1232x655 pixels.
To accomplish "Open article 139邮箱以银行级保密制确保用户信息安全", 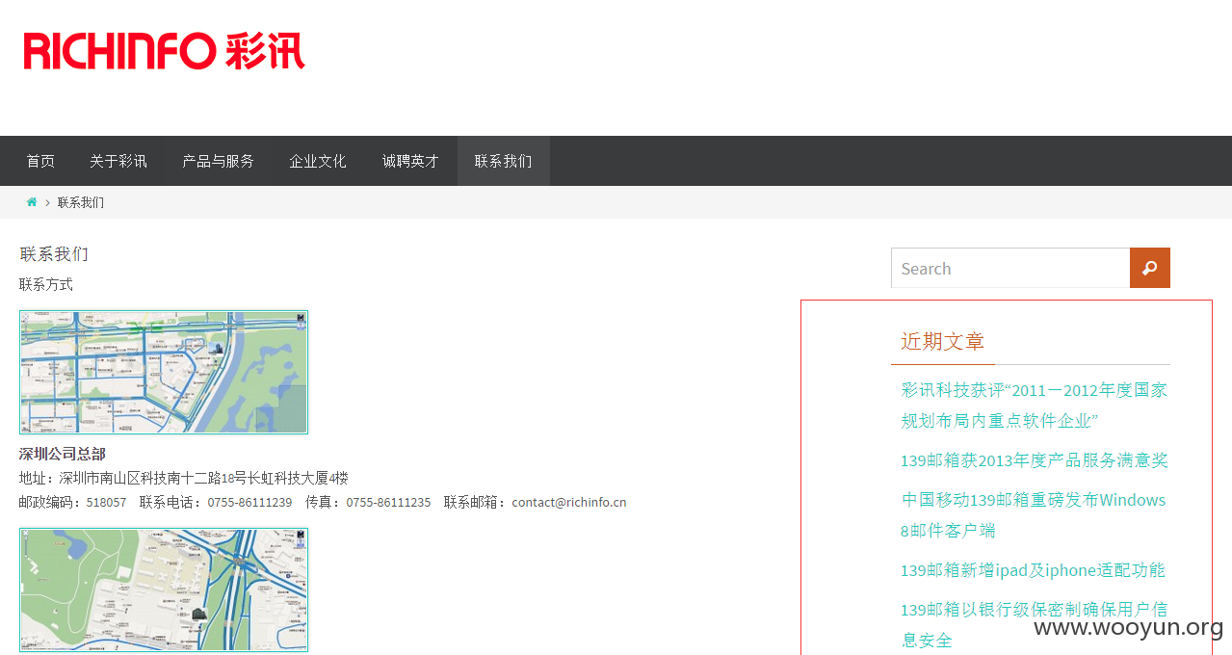I will pyautogui.click(x=1034, y=624).
